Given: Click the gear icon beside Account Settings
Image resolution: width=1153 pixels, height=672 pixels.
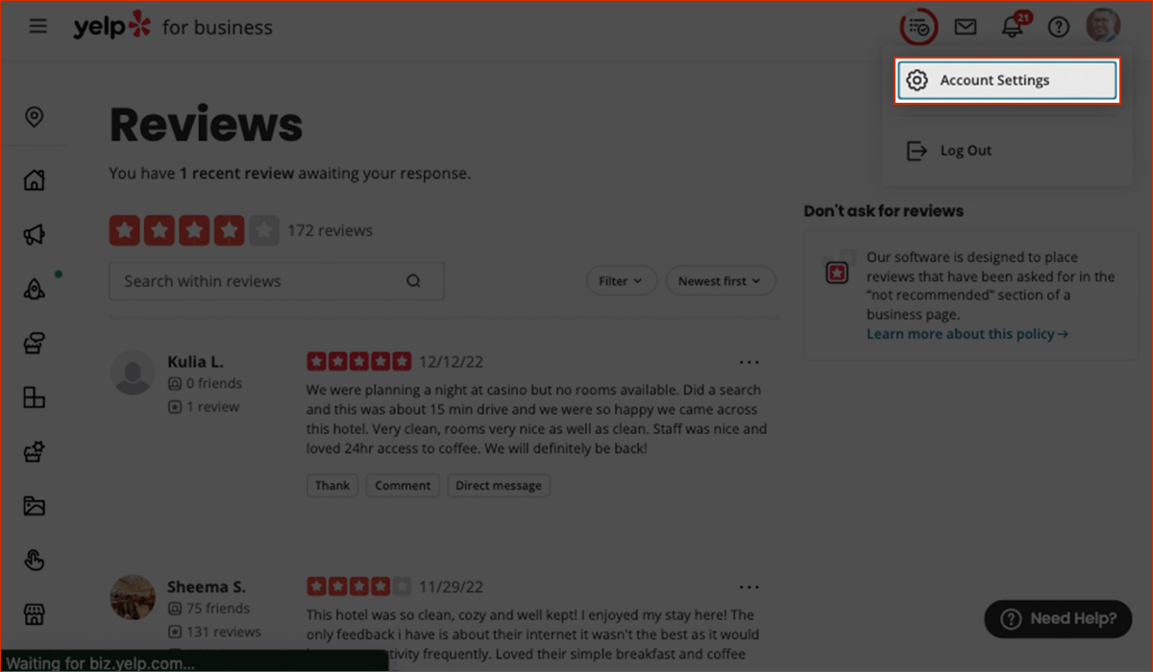Looking at the screenshot, I should click(918, 81).
